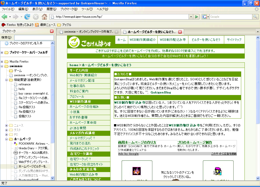Open the address bar history dropdown

191,17
